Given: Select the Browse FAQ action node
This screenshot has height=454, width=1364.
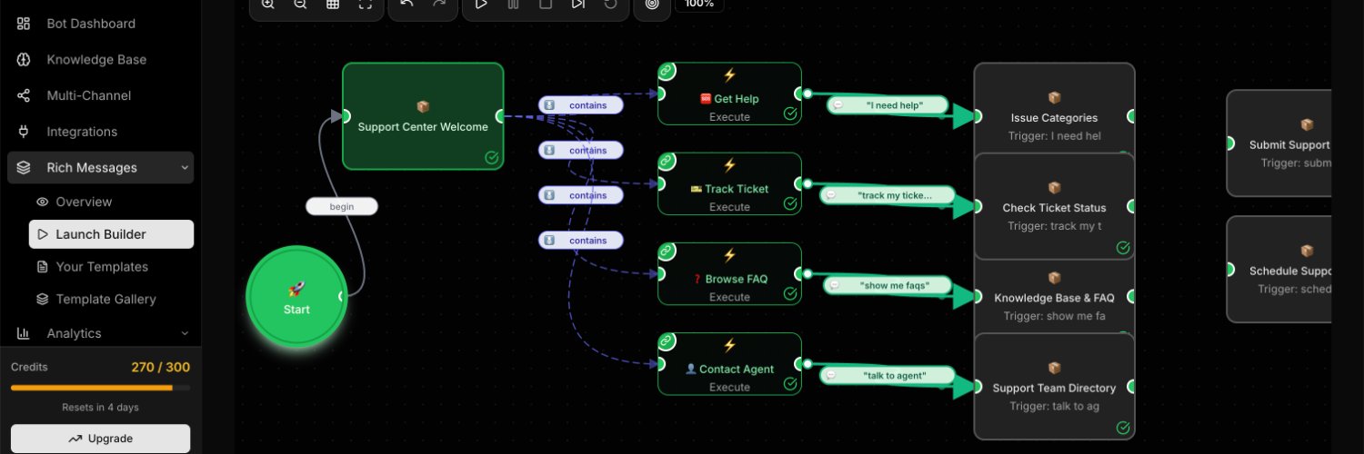Looking at the screenshot, I should pos(729,273).
